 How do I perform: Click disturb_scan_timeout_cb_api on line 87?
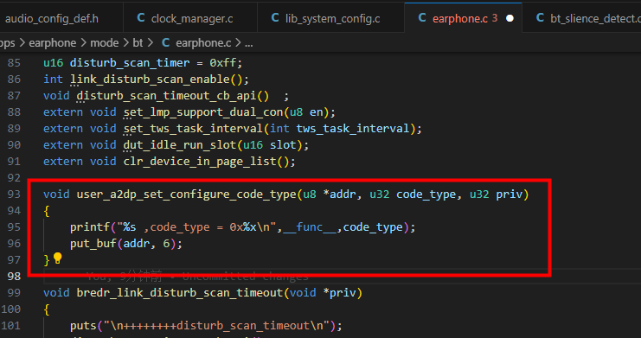click(167, 96)
